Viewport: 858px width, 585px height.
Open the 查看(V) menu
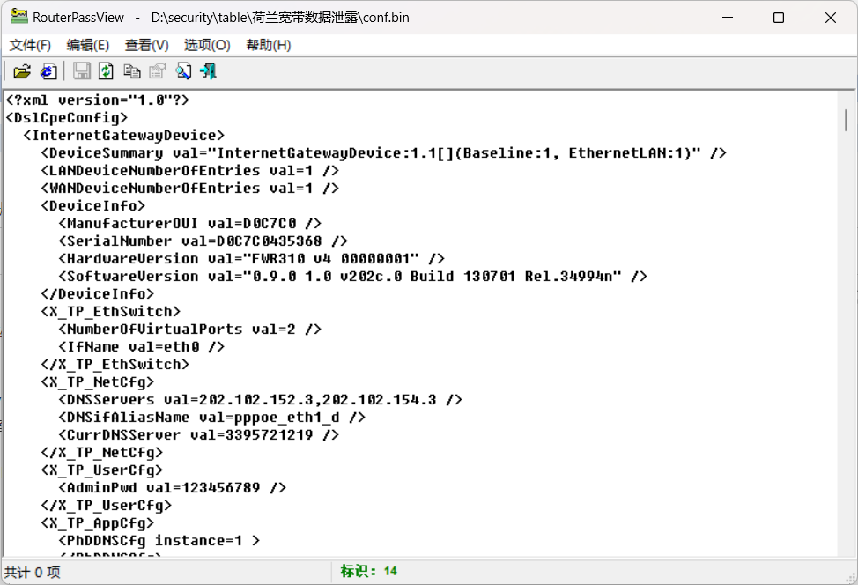coord(146,45)
